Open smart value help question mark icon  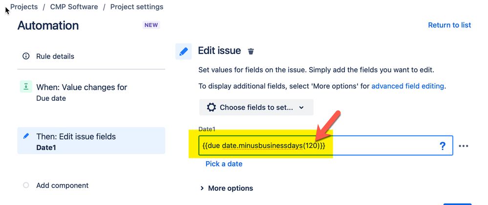coord(442,146)
